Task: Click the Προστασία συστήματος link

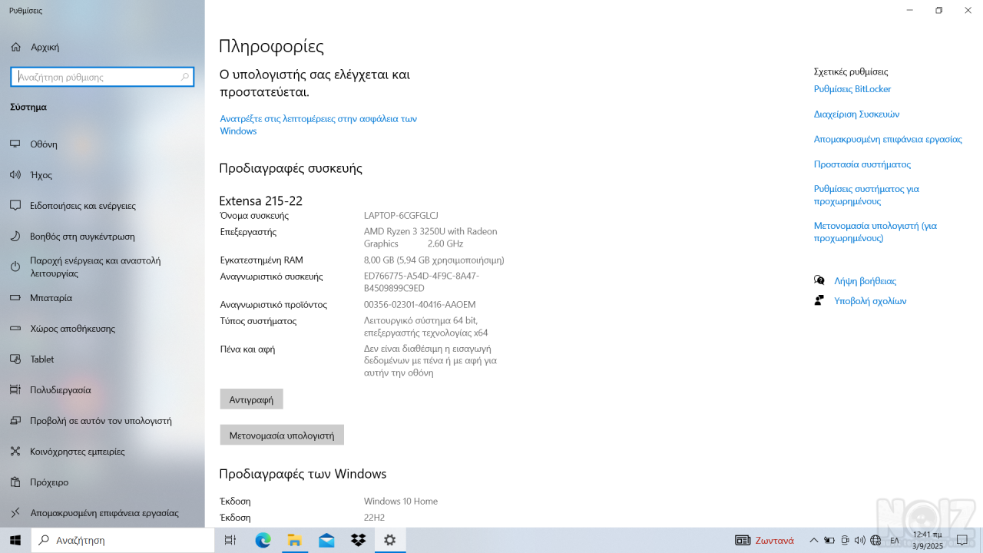Action: click(x=862, y=164)
